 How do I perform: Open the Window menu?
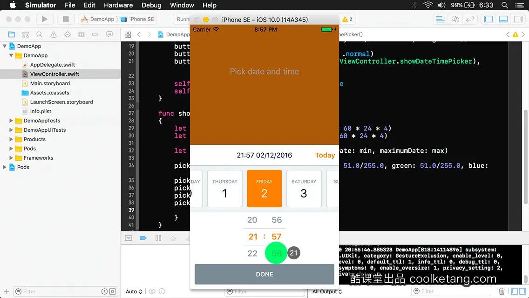[182, 5]
